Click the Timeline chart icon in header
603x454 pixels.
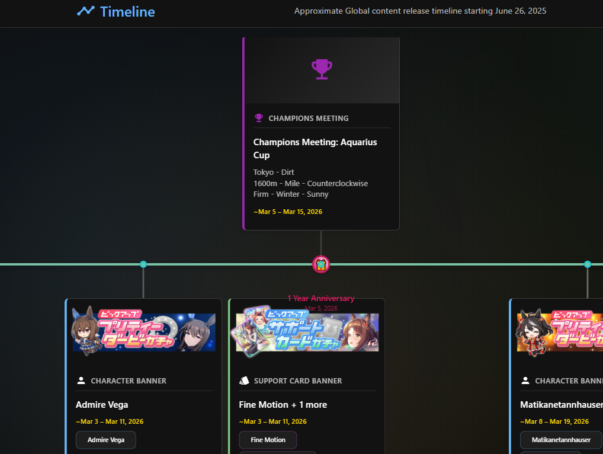pos(85,11)
